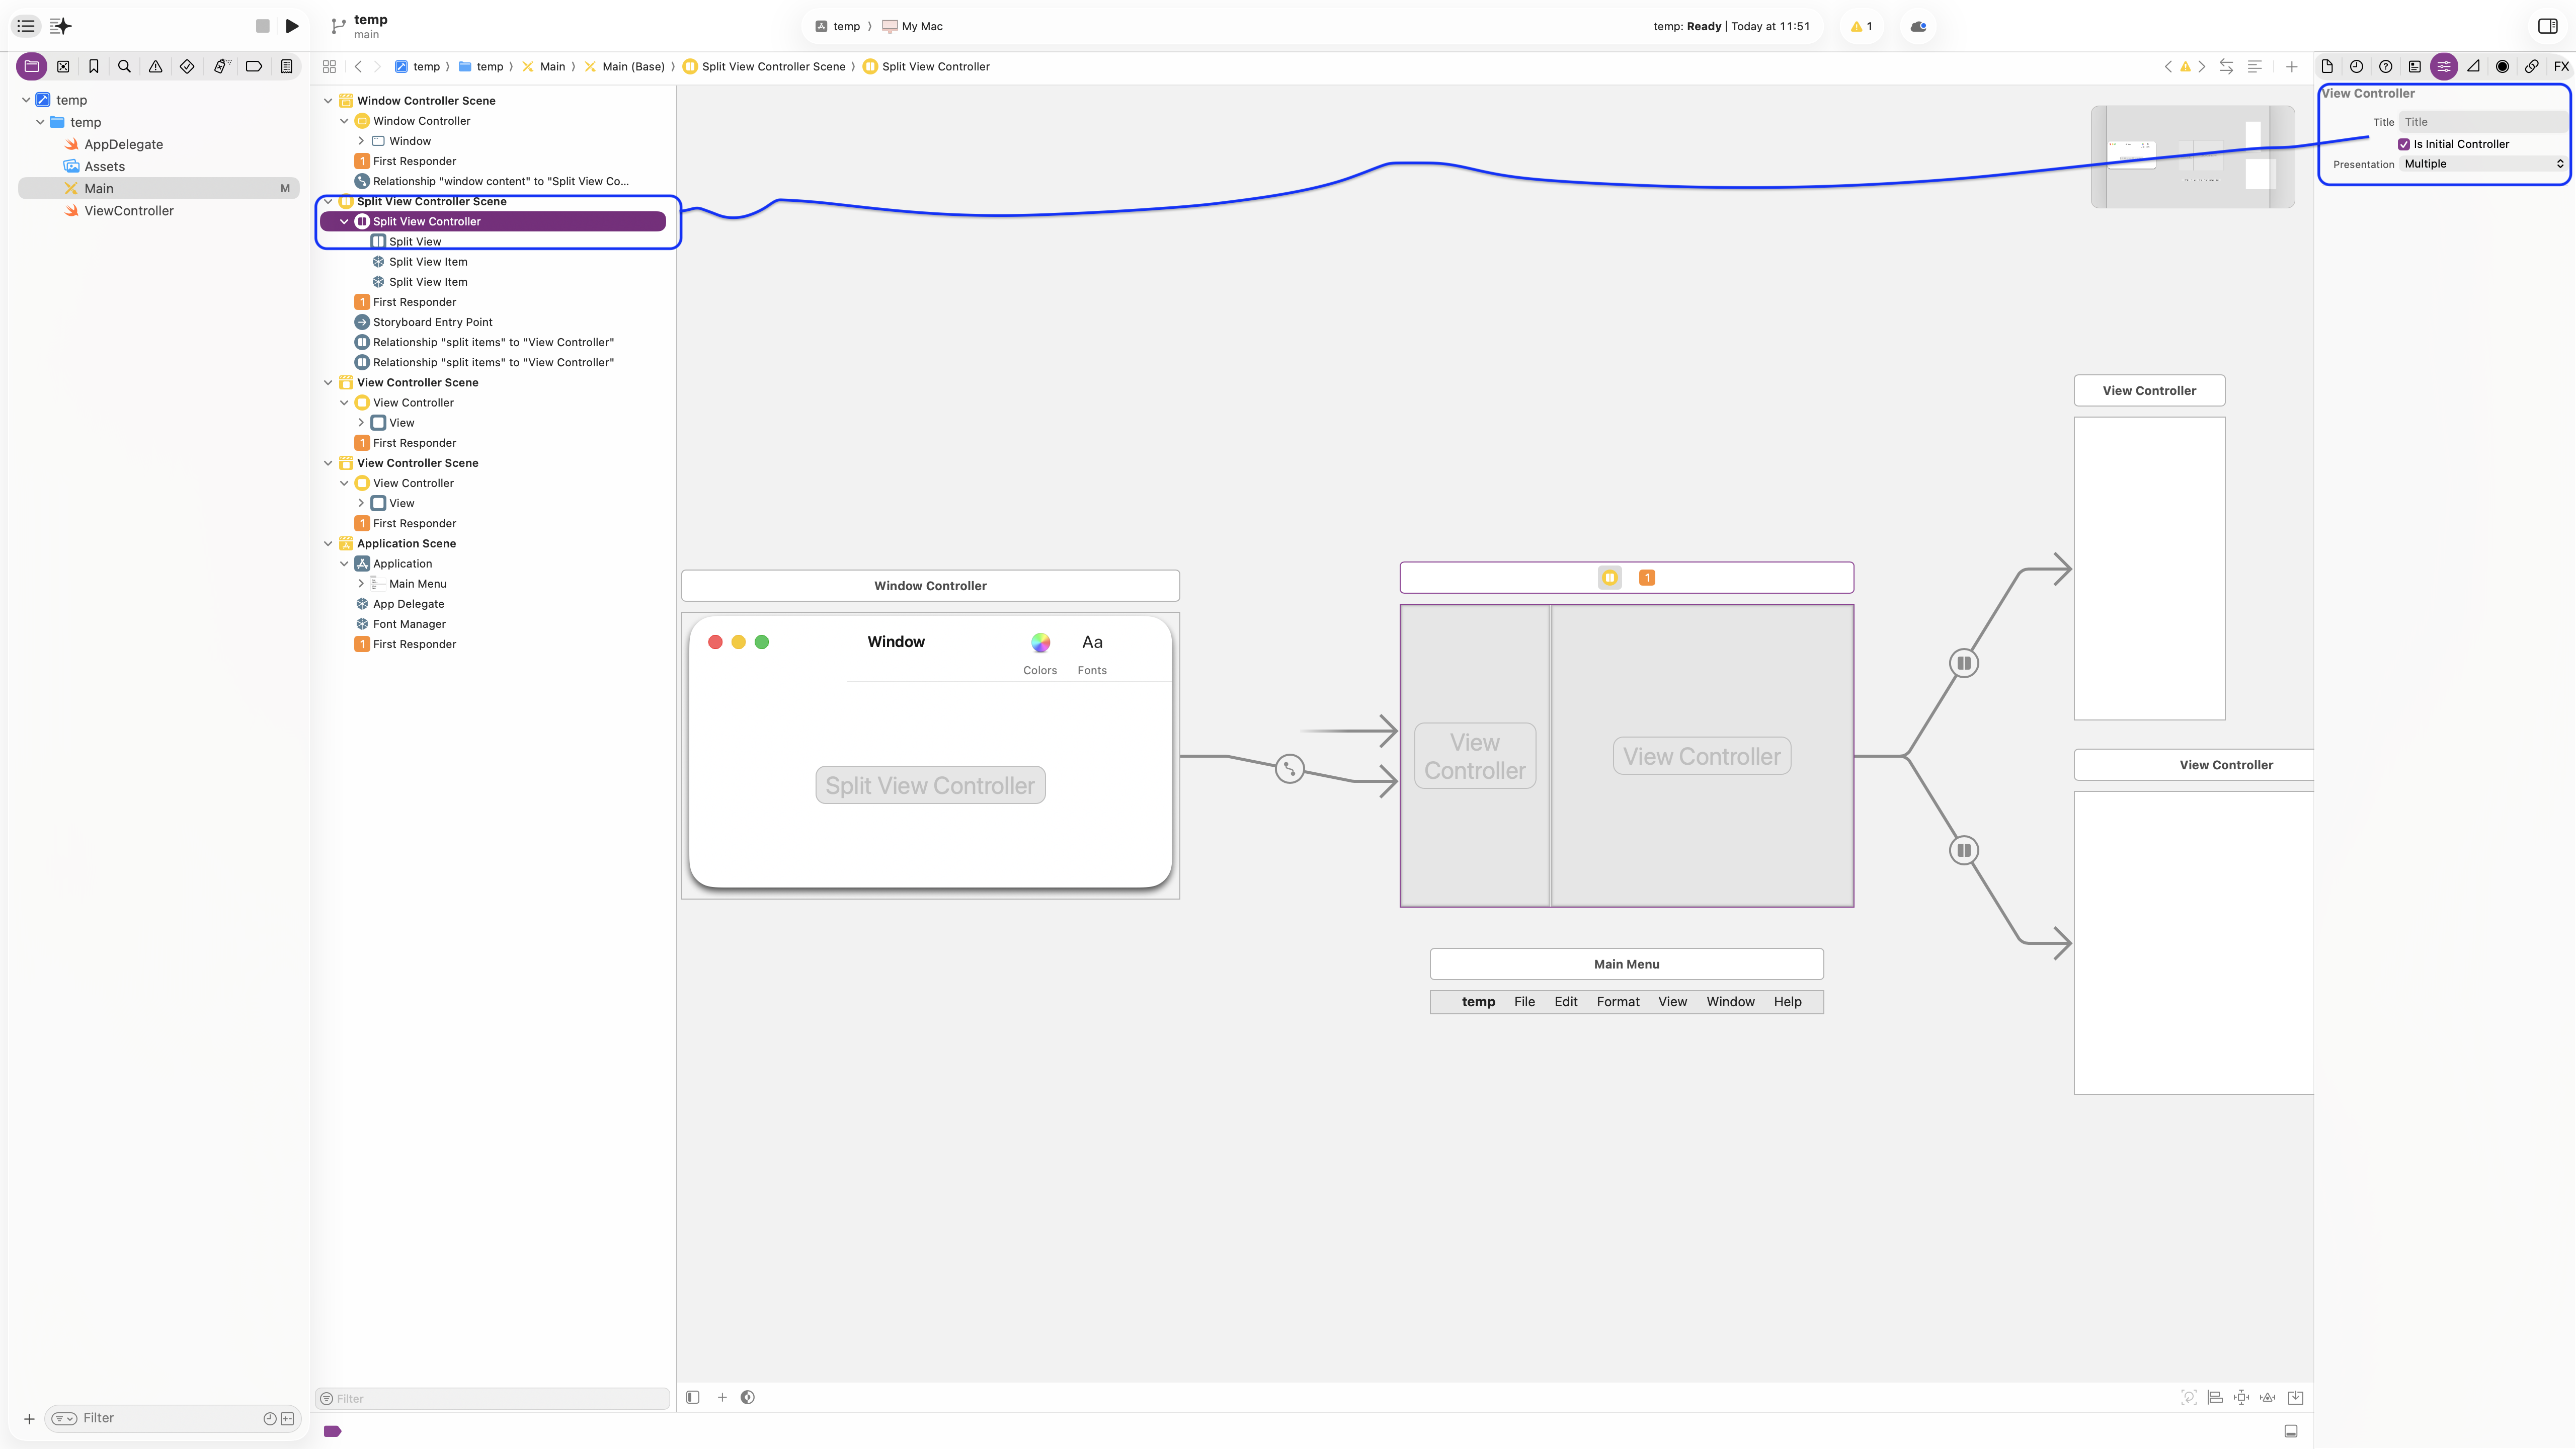Open the Quick Help inspector icon

tap(2385, 66)
